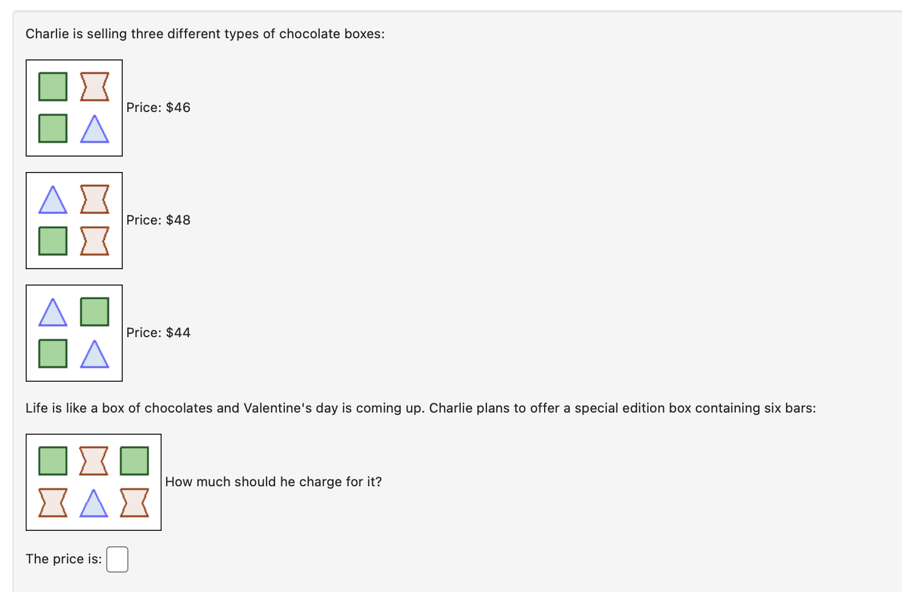Click the question text 'How much should he charge for it?'
The image size is (902, 592).
273,482
